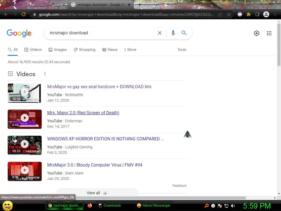Click the striped flag extension icon
Viewport: 281px width, 211px height.
coord(240,14)
